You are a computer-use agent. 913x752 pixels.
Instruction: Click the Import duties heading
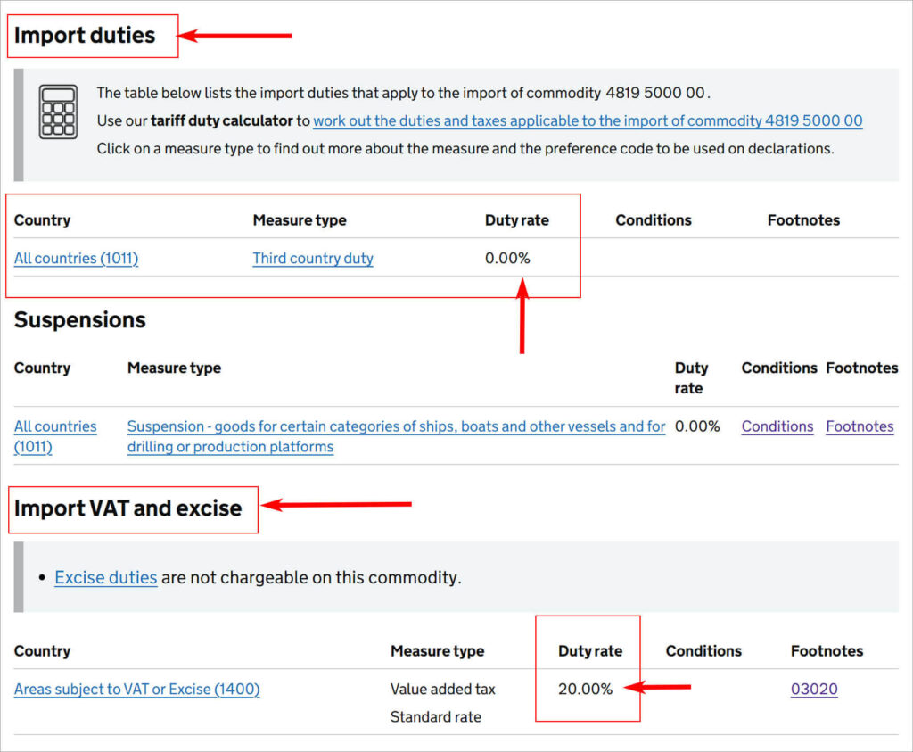[x=85, y=36]
